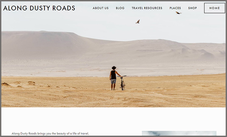The width and height of the screenshot is (227, 137).
Task: Click the blank white section below the banner
Action: [113, 119]
